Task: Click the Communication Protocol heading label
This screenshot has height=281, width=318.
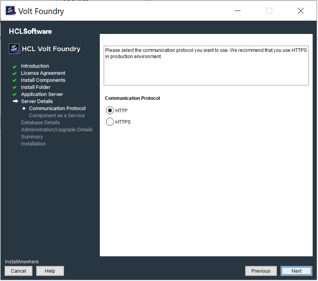Action: [x=132, y=98]
